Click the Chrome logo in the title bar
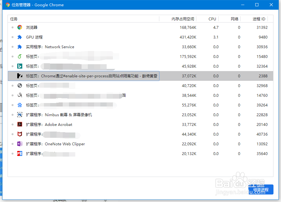 8,5
